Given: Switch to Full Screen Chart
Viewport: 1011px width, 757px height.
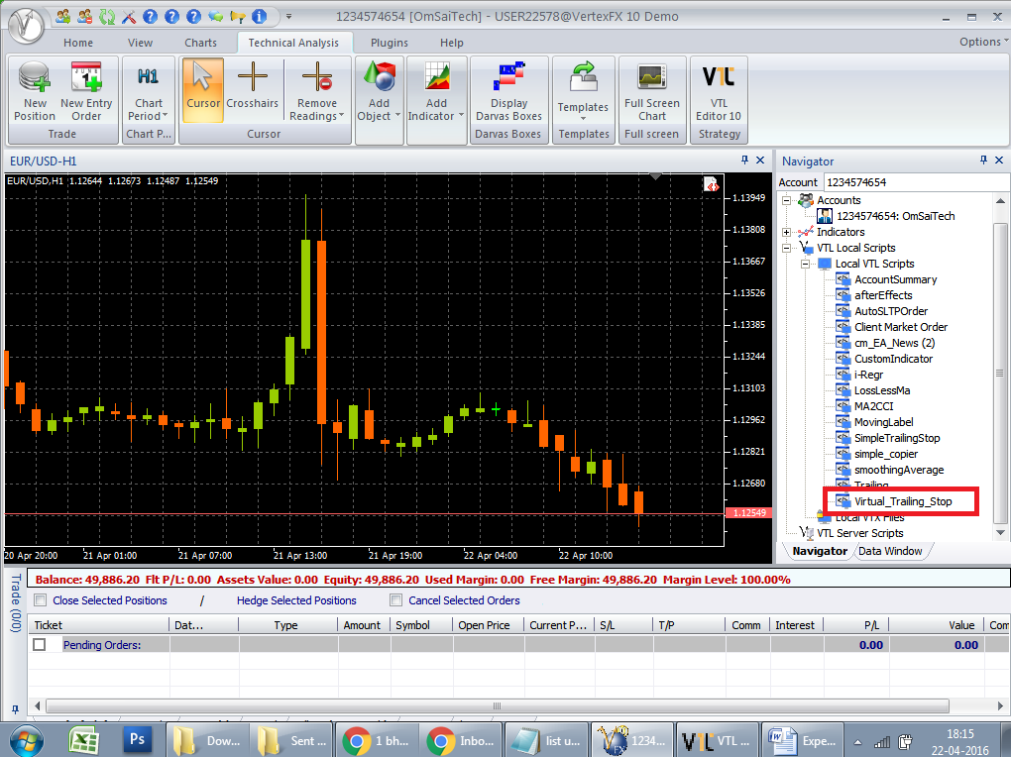Looking at the screenshot, I should coord(651,89).
